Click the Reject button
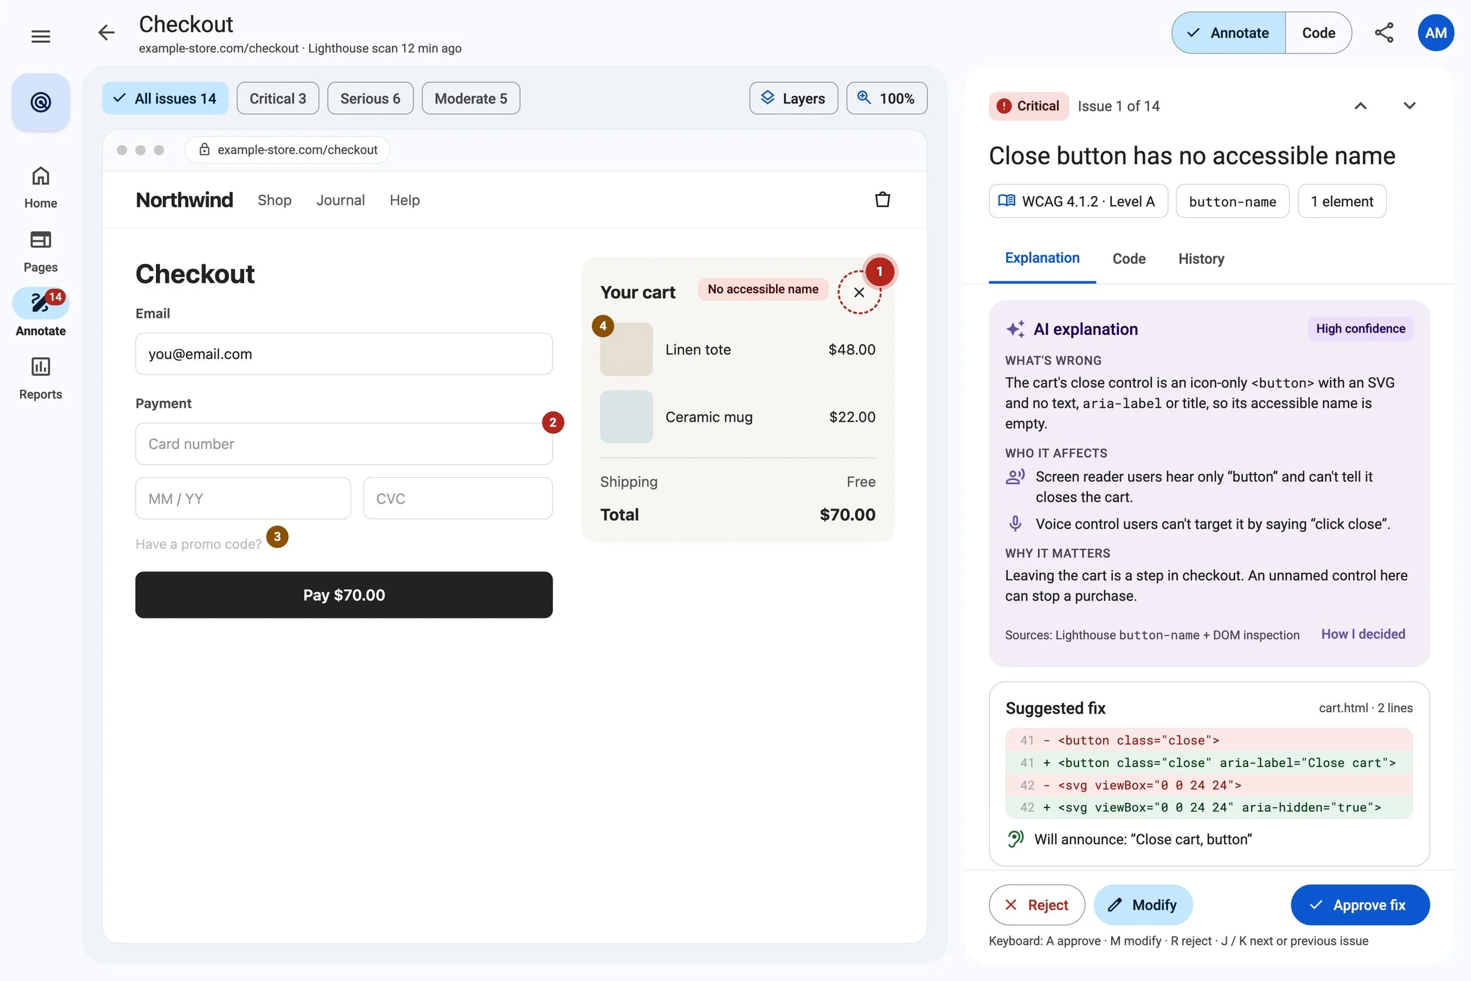The width and height of the screenshot is (1471, 981). [1036, 904]
